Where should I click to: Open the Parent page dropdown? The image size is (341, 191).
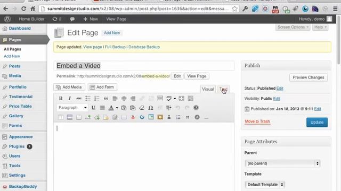pyautogui.click(x=282, y=163)
